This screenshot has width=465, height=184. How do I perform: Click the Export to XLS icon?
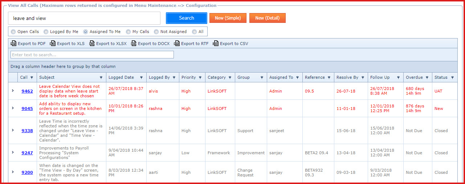53,44
